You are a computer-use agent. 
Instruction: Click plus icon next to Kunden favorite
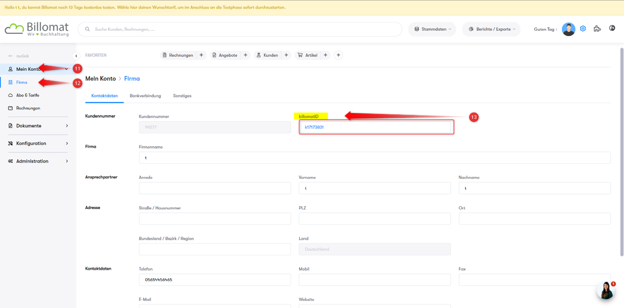pyautogui.click(x=286, y=55)
